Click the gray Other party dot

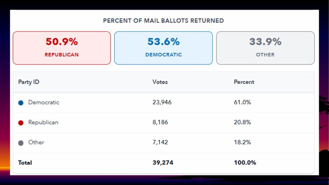pos(21,143)
